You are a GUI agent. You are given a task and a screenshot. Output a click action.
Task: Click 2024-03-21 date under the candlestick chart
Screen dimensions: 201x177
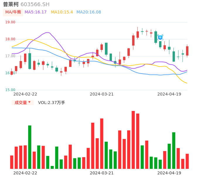(102, 94)
